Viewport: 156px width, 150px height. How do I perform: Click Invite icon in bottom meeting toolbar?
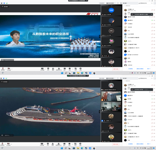pyautogui.click(x=53, y=144)
